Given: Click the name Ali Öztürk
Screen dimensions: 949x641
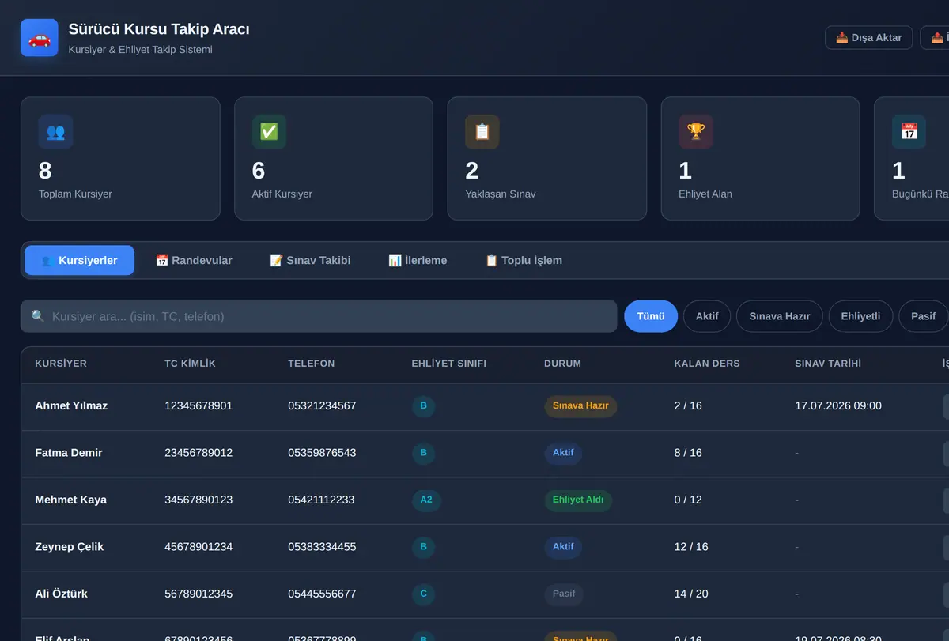Looking at the screenshot, I should [62, 594].
